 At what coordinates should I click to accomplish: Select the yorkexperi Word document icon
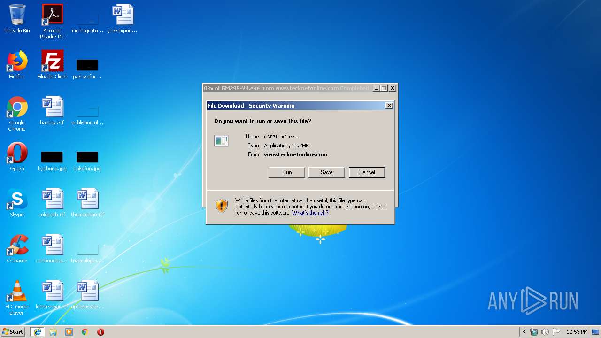click(123, 19)
